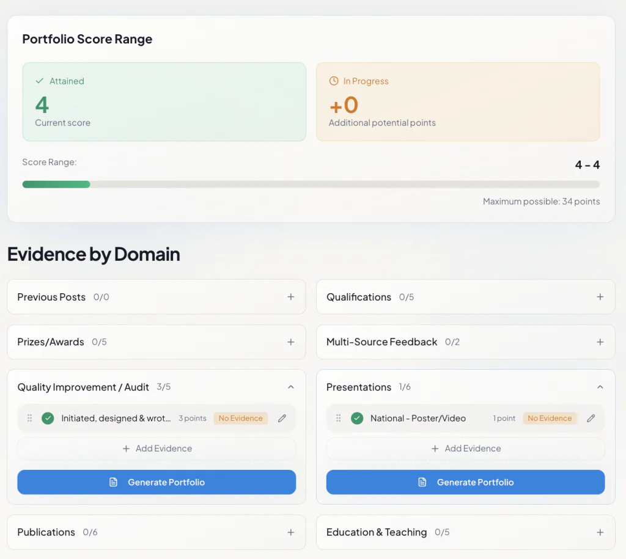Collapse the Quality Improvement / Audit section chevron

[290, 387]
